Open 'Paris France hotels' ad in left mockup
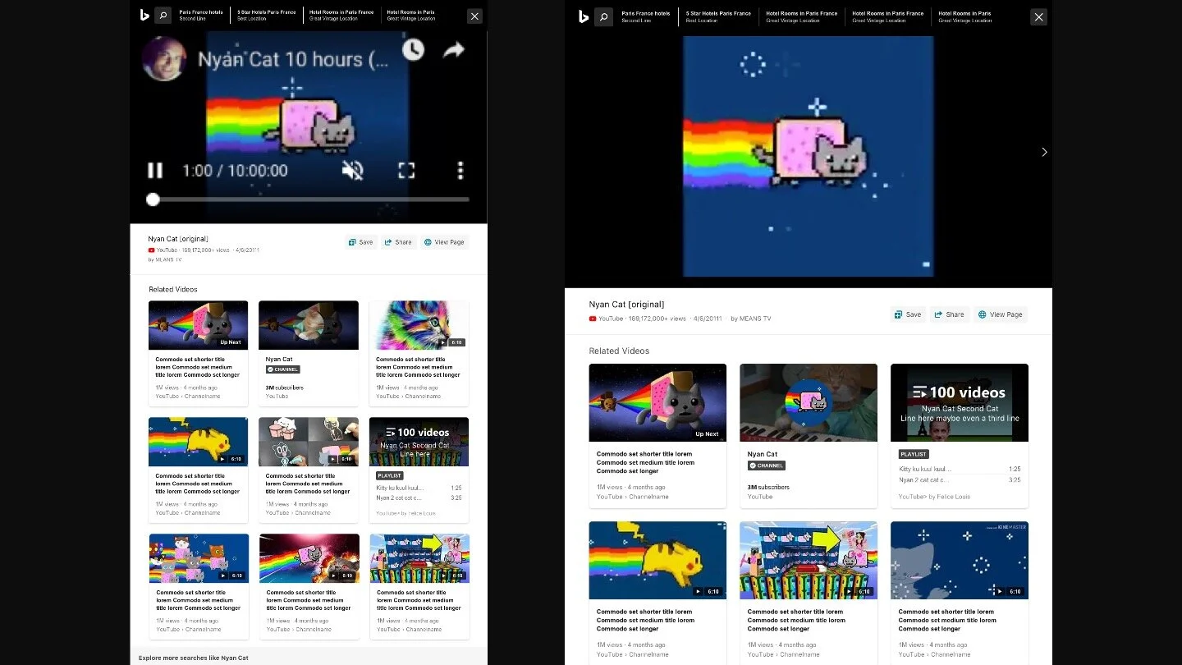 point(201,15)
